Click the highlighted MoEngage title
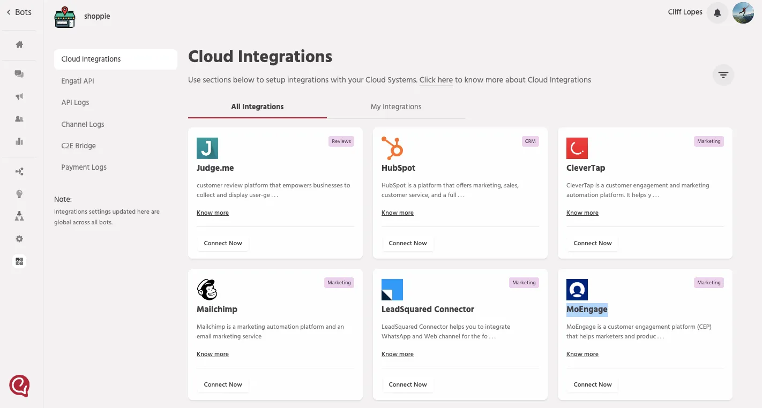The height and width of the screenshot is (408, 762). (587, 309)
